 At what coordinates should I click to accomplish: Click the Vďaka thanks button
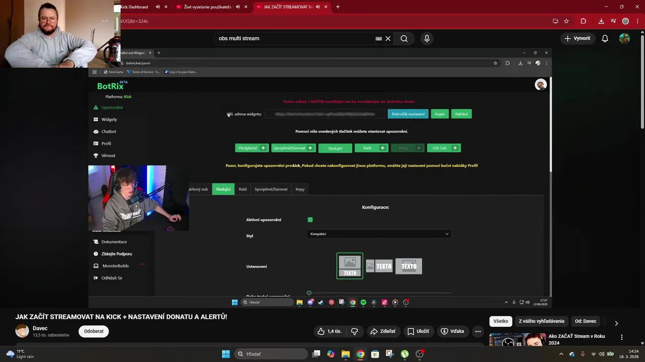[x=453, y=331]
